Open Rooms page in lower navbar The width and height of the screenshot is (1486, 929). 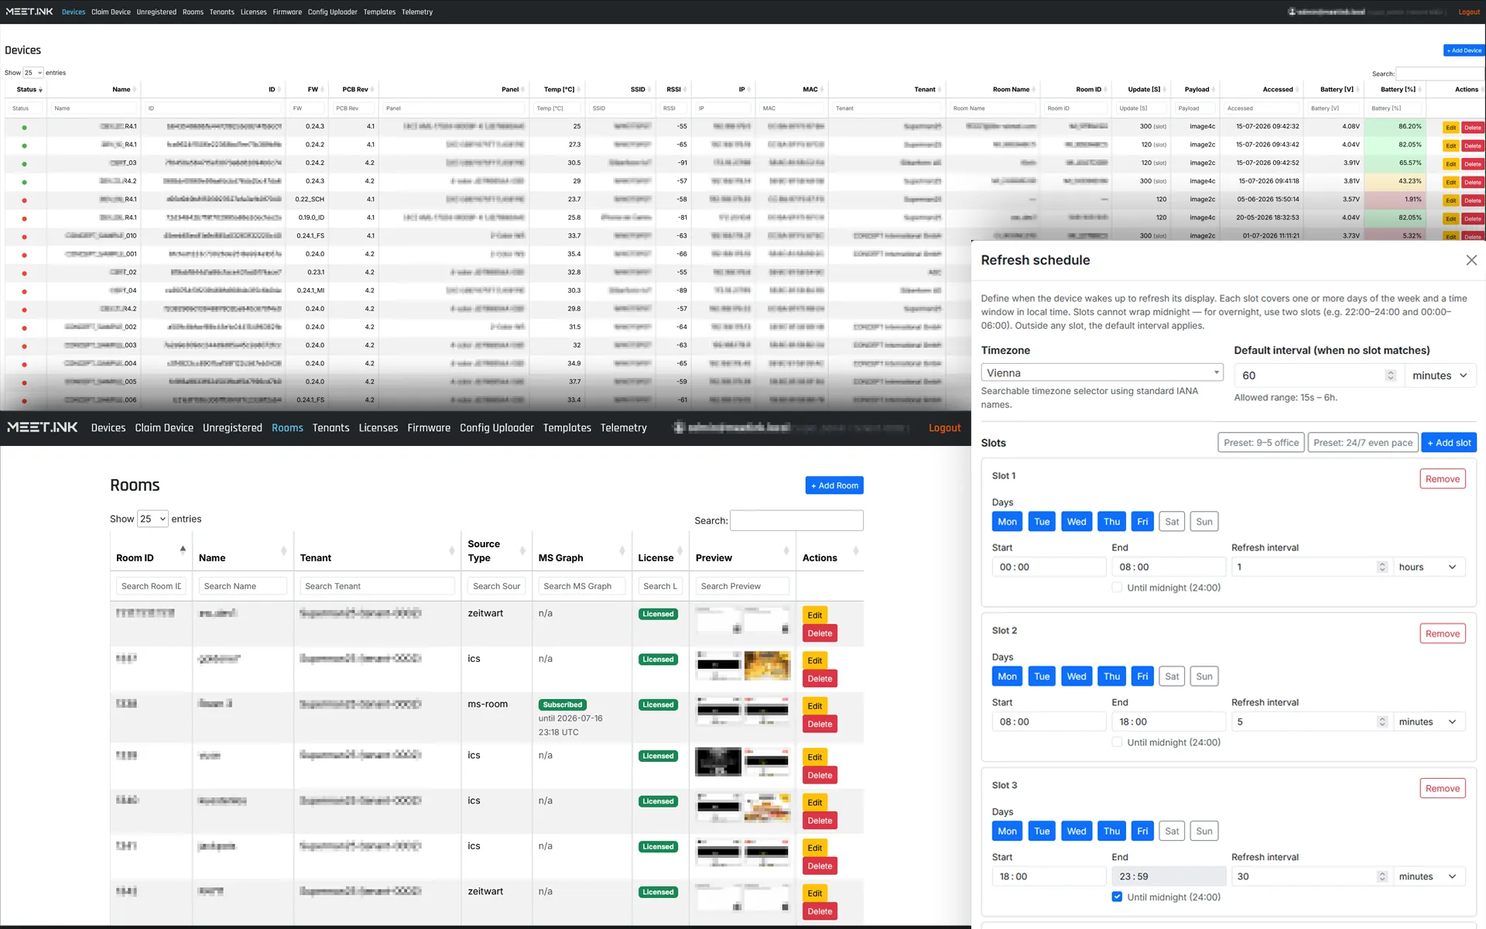pyautogui.click(x=287, y=428)
